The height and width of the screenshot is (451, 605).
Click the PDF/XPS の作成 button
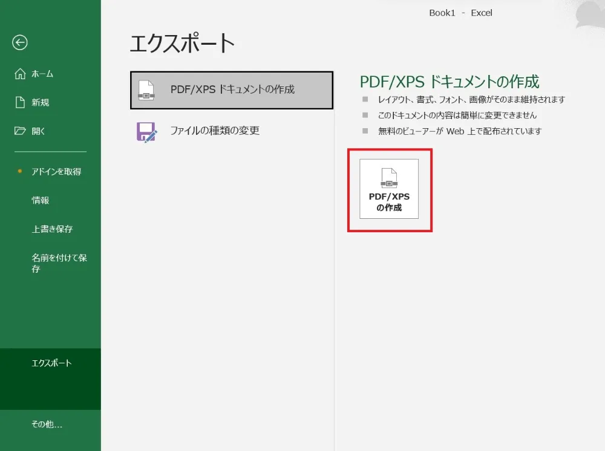pos(389,189)
